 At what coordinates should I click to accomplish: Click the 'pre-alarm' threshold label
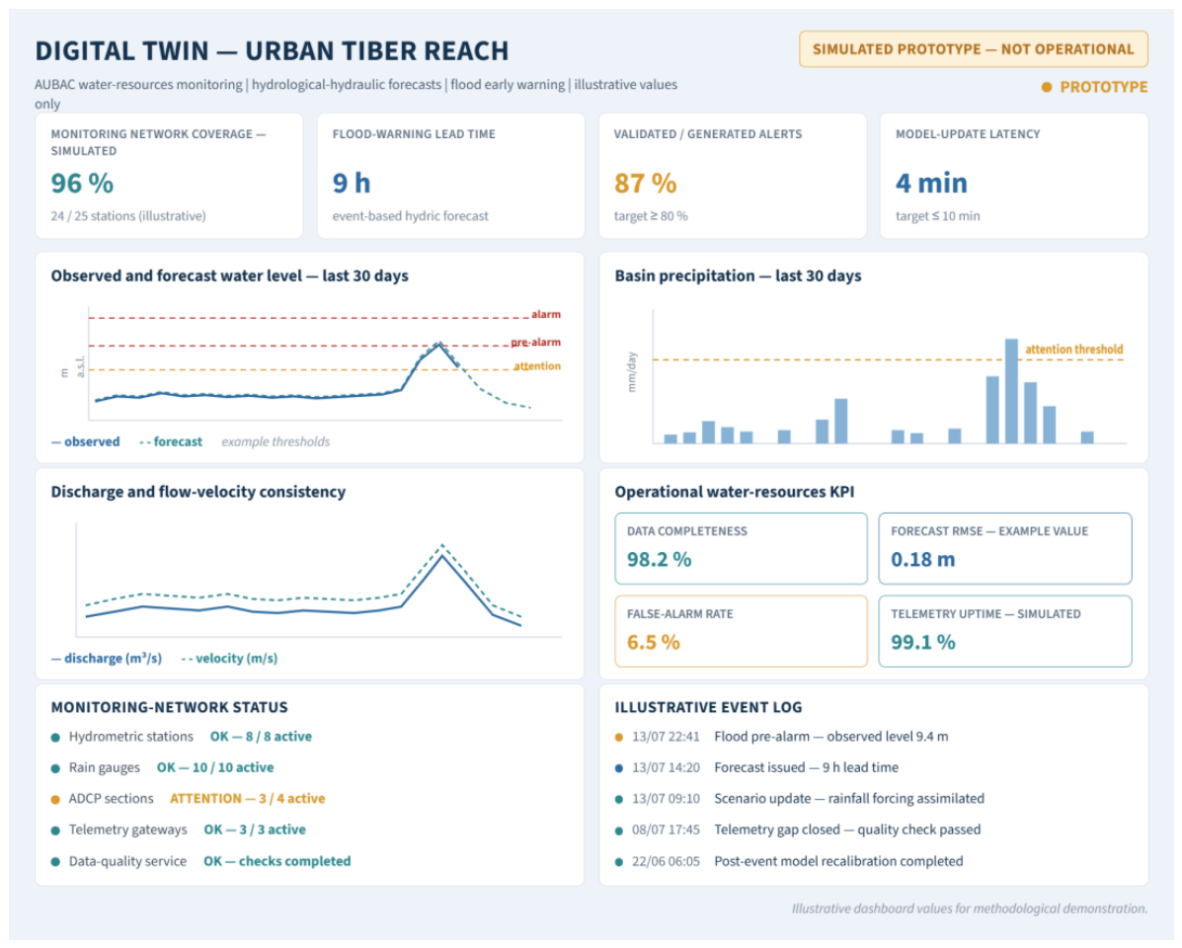[x=536, y=342]
